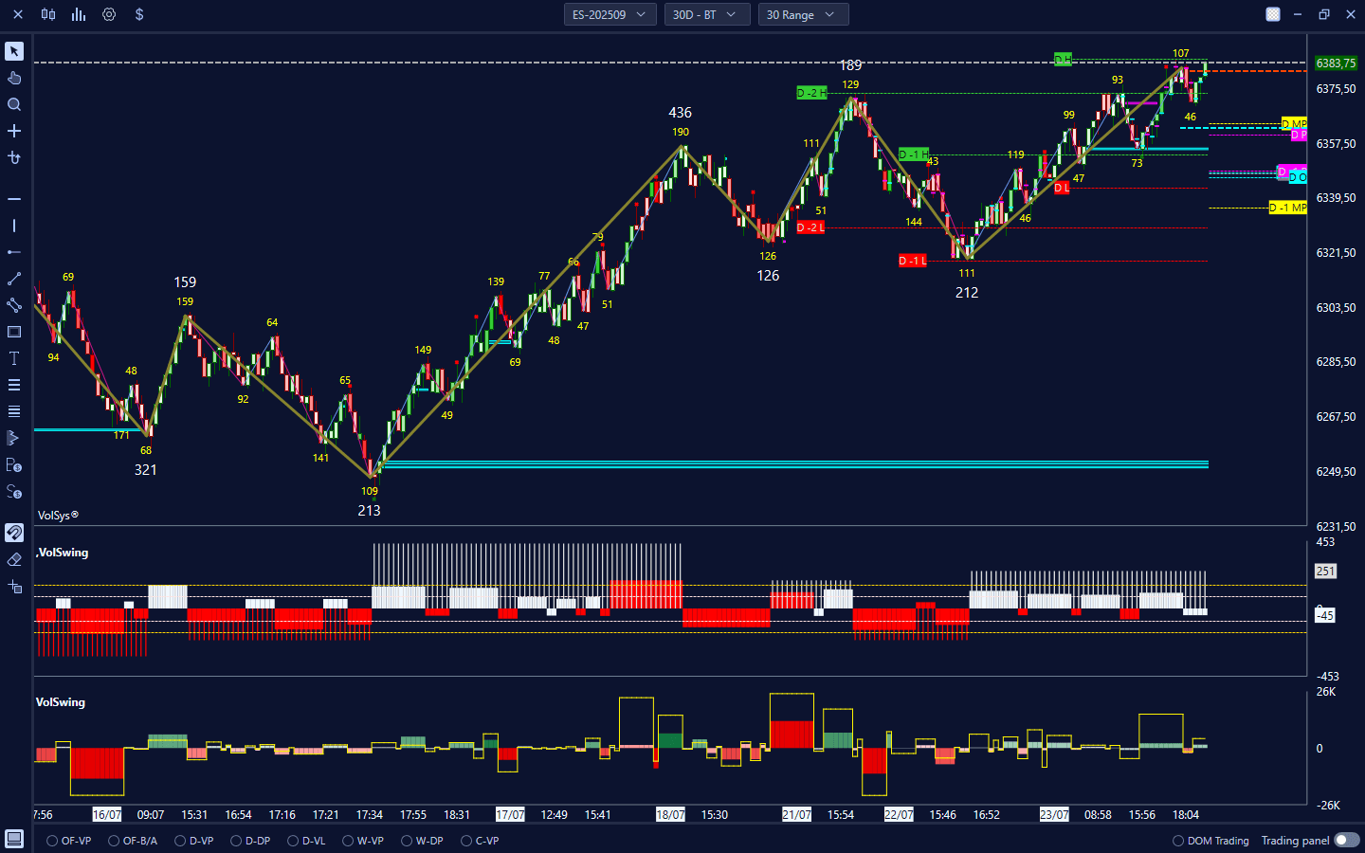
Task: Open the 30 Range timeframe dropdown
Action: (x=802, y=14)
